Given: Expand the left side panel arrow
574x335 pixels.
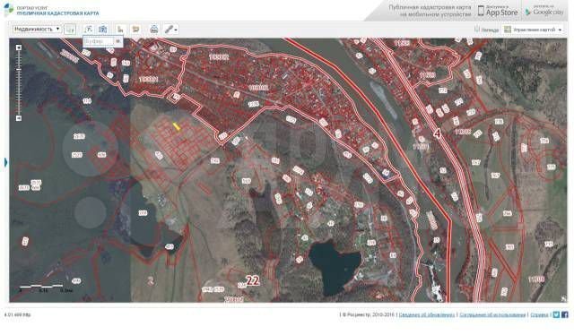Looking at the screenshot, I should (6, 162).
